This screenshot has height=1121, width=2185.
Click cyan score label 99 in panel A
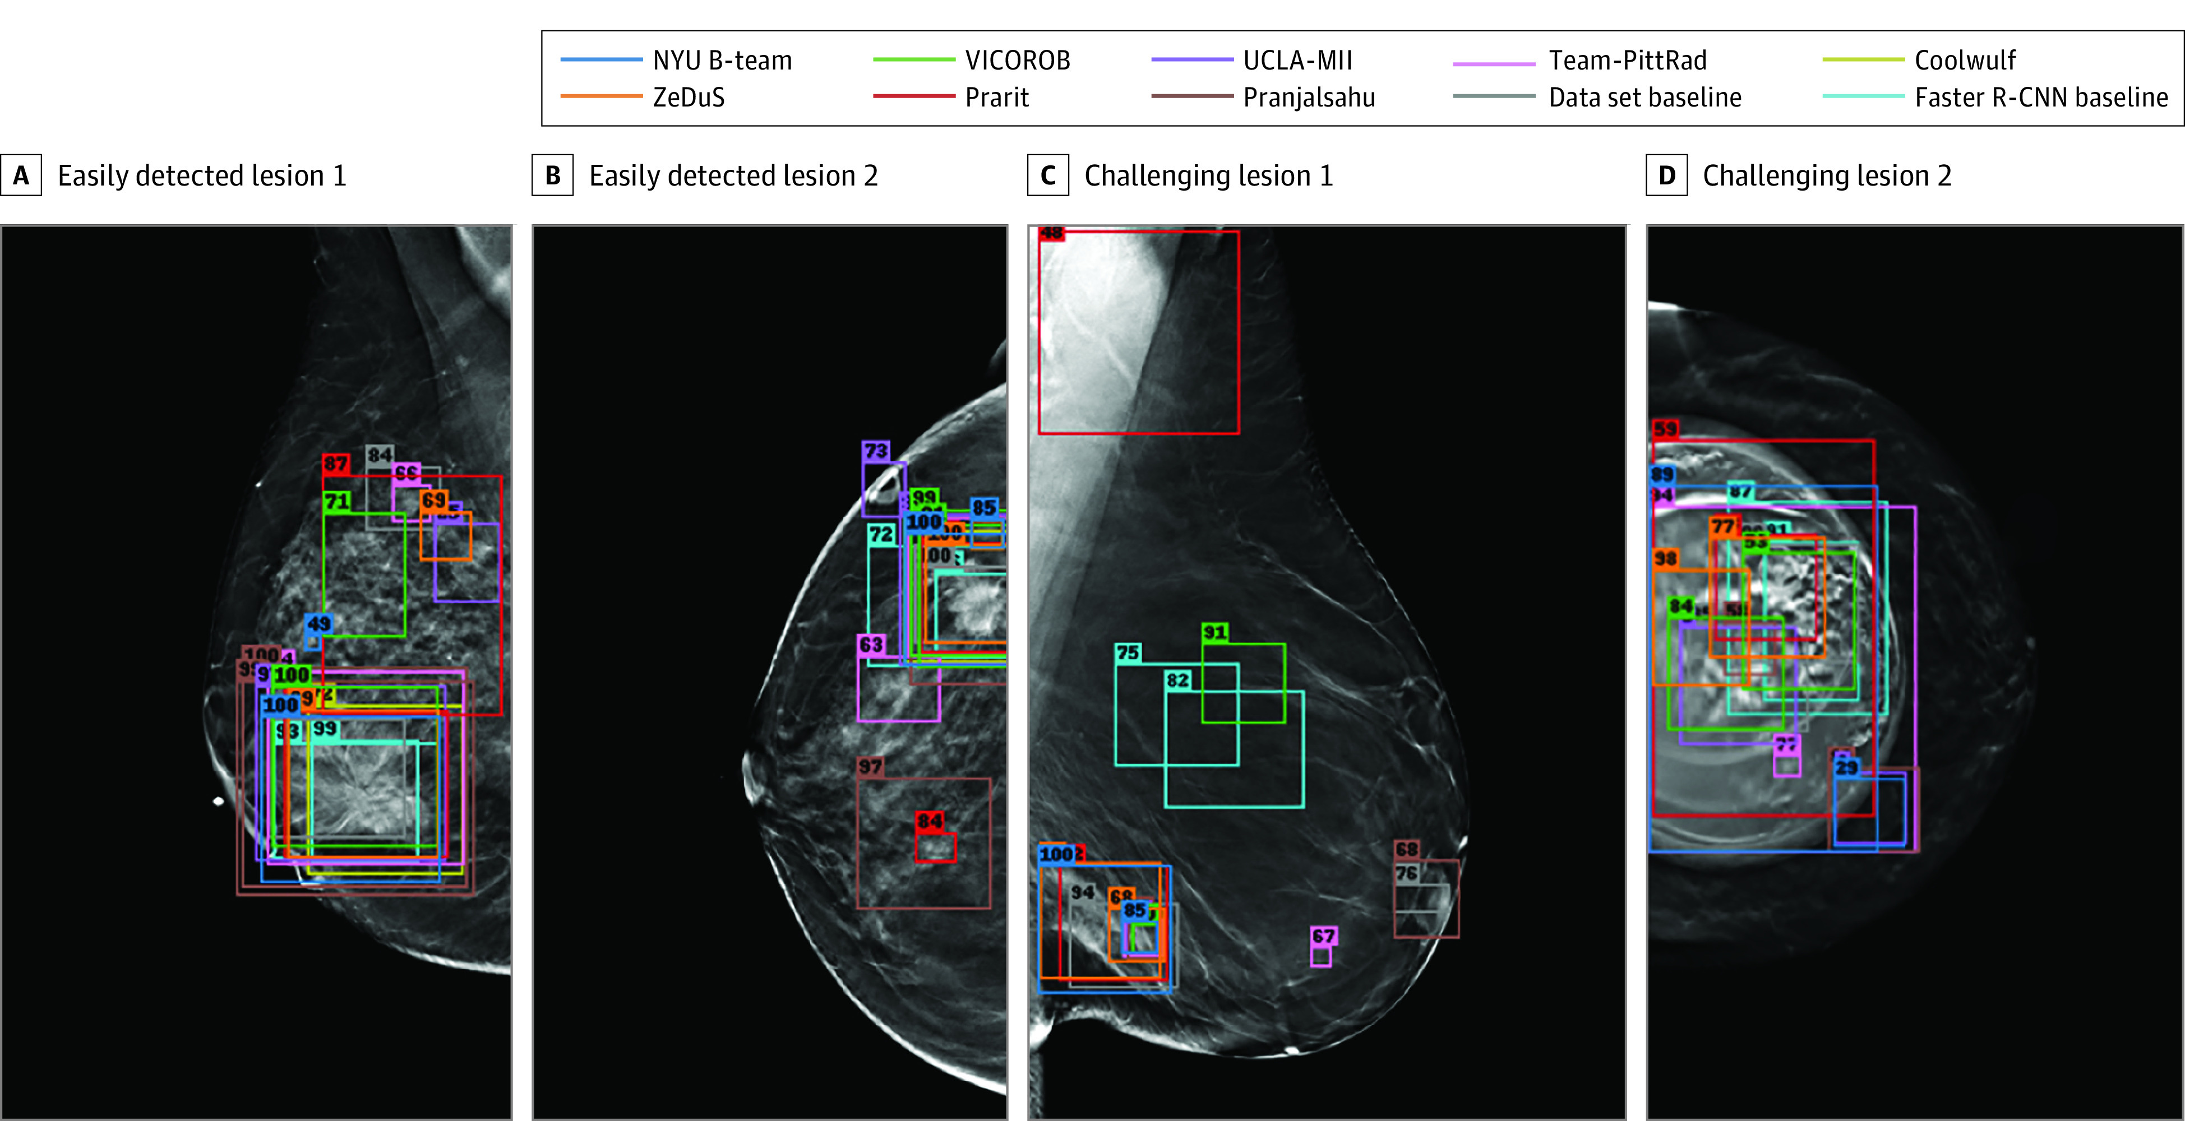tap(324, 729)
